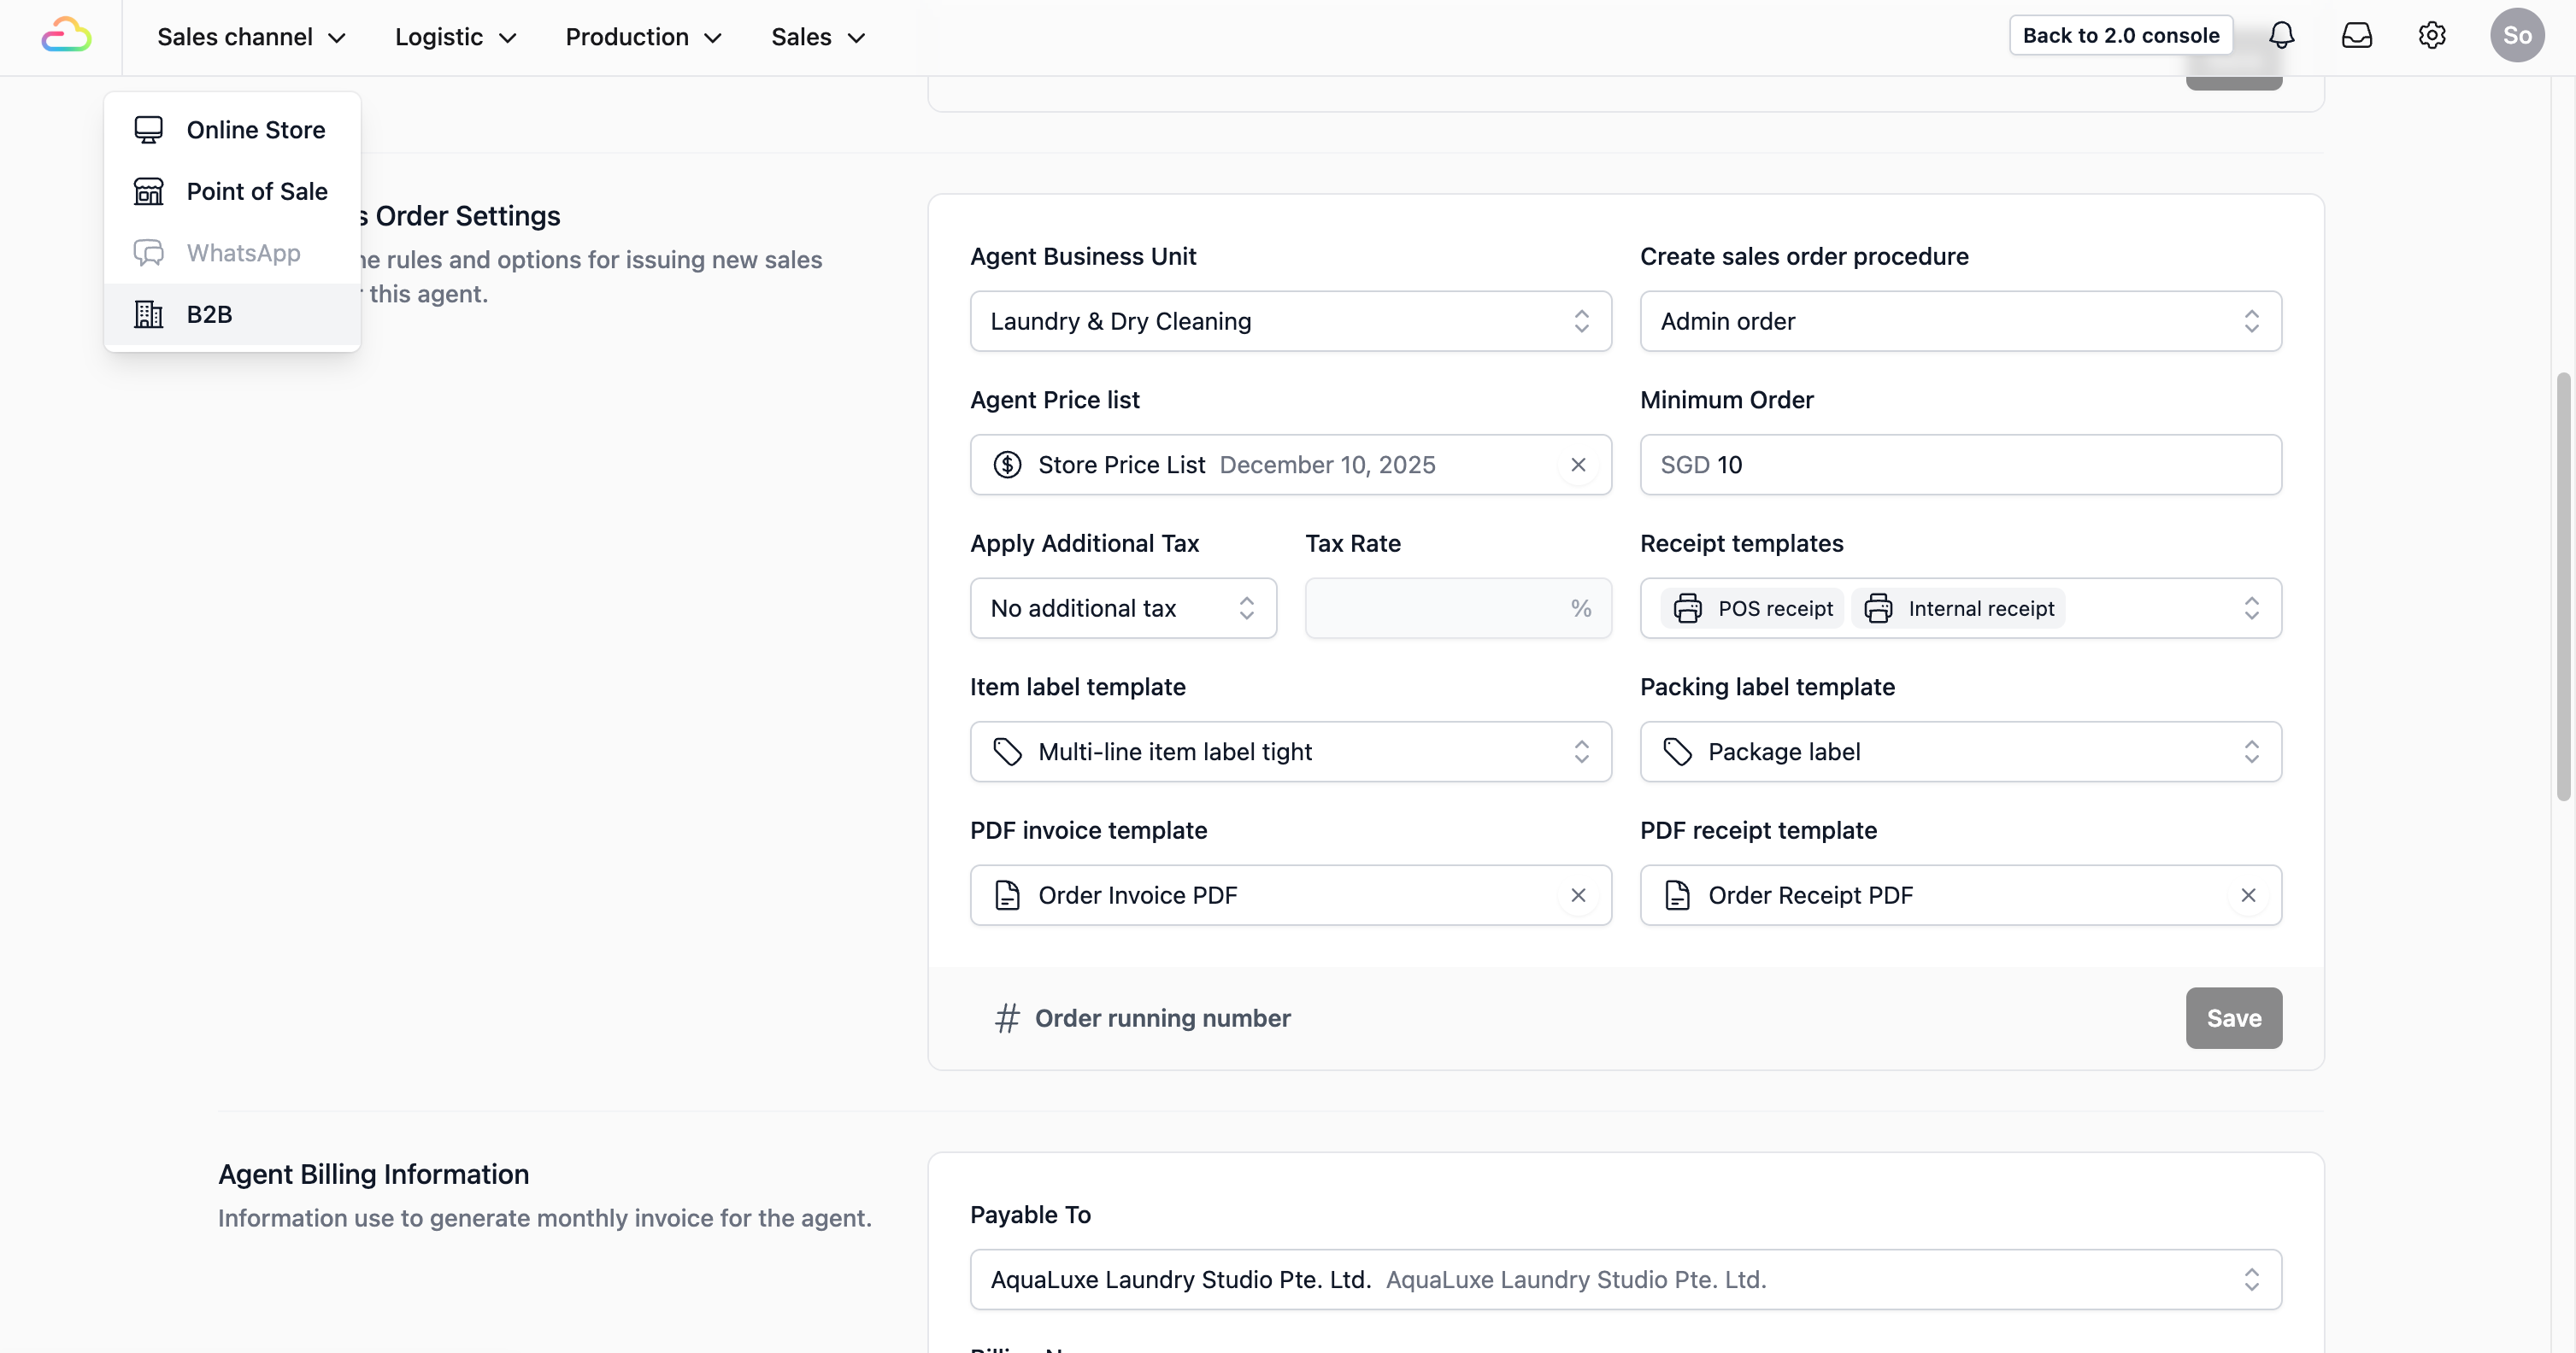
Task: Remove the Order Invoice PDF template
Action: [x=1578, y=895]
